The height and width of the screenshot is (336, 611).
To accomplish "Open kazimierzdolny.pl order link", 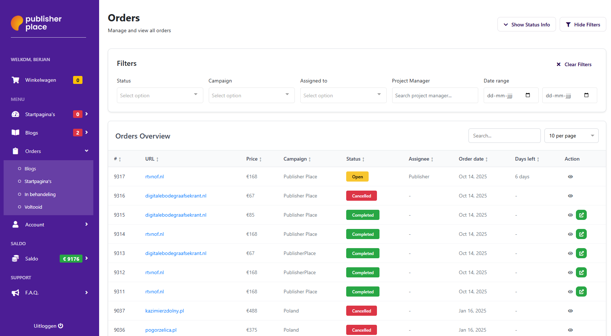I will coord(165,311).
